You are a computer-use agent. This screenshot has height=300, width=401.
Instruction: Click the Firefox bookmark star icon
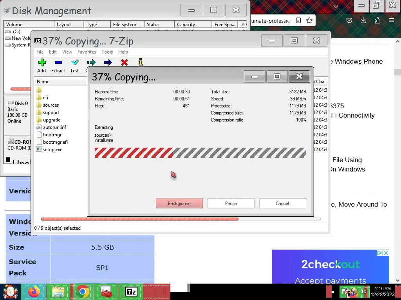click(309, 20)
